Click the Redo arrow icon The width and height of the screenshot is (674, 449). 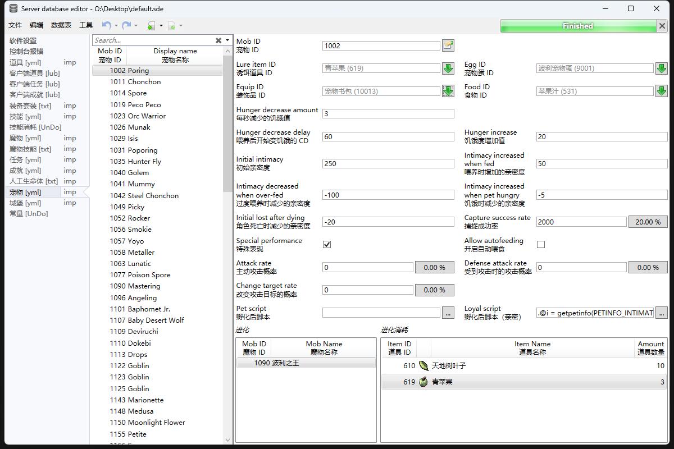(126, 25)
